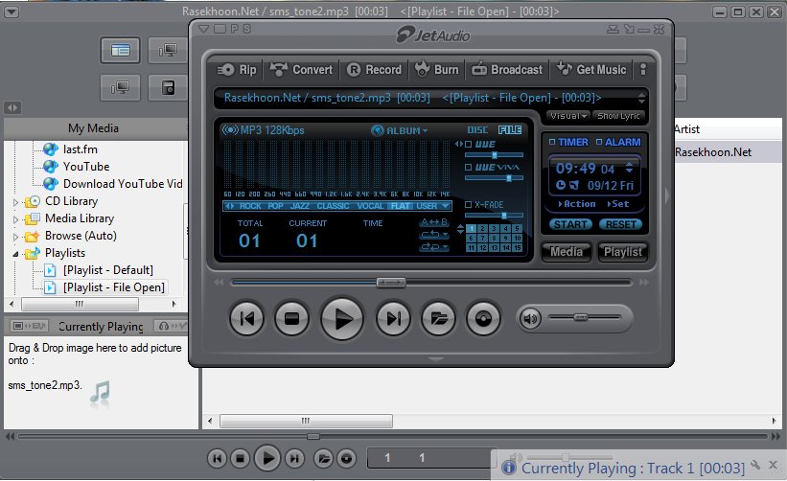Skip to next track in JetAudio player
The height and width of the screenshot is (481, 787).
tap(393, 318)
